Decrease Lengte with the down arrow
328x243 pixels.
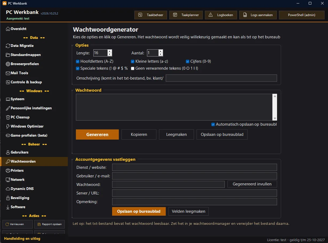click(110, 54)
